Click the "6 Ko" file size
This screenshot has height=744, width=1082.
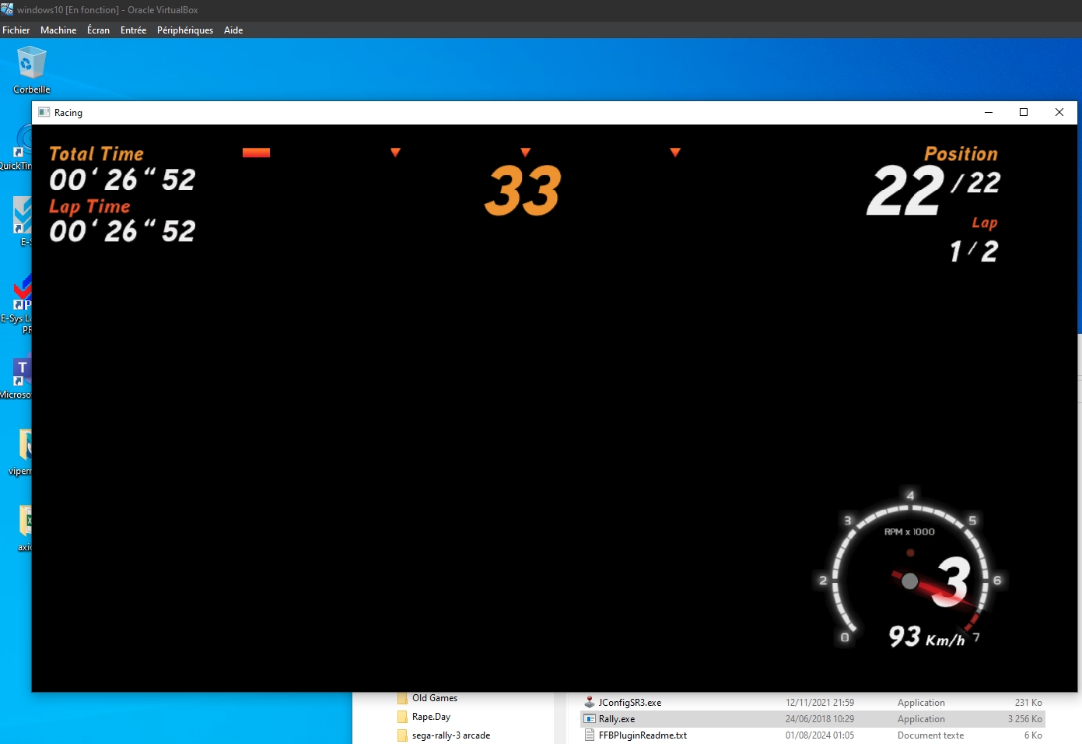tap(1033, 735)
